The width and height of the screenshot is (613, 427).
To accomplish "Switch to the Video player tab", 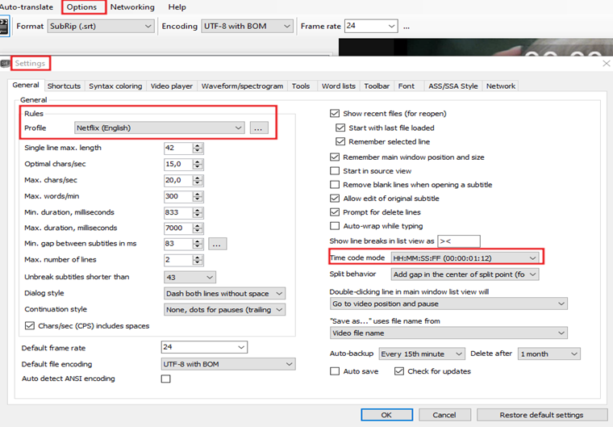I will coord(172,86).
